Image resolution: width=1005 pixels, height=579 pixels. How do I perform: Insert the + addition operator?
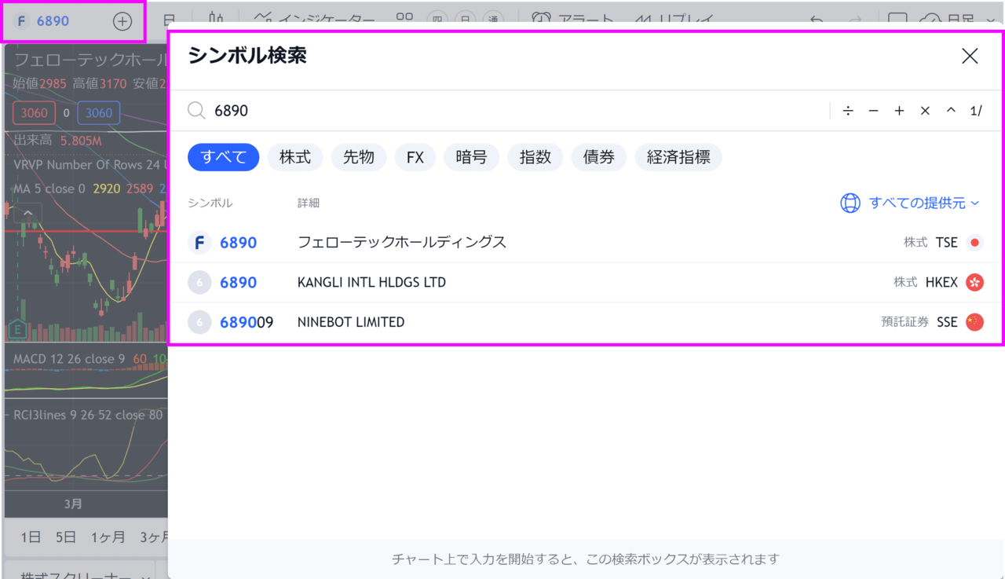[x=899, y=111]
